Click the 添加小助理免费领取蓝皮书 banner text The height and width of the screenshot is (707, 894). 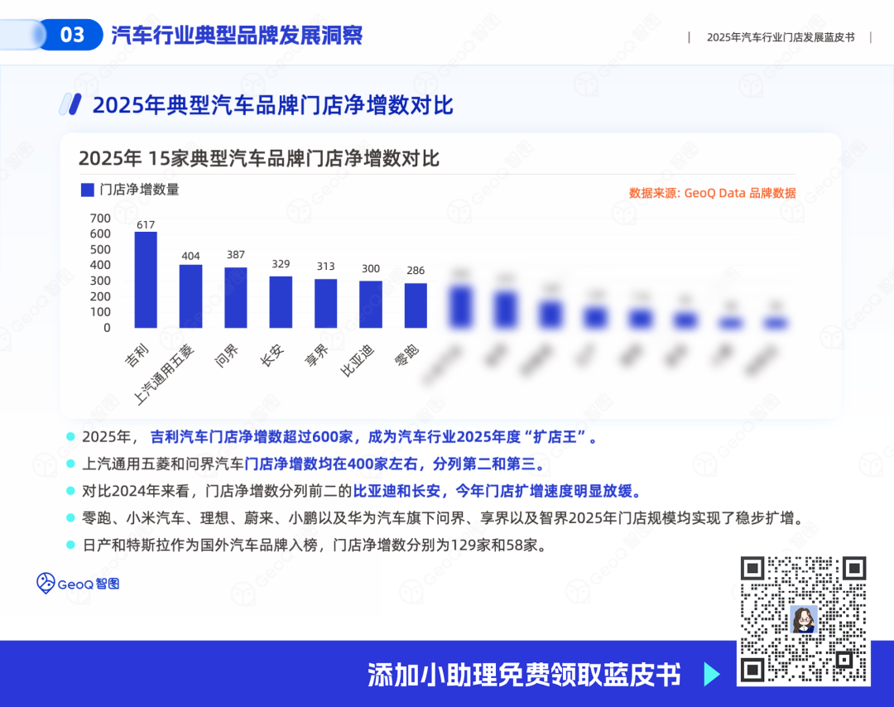(x=524, y=675)
